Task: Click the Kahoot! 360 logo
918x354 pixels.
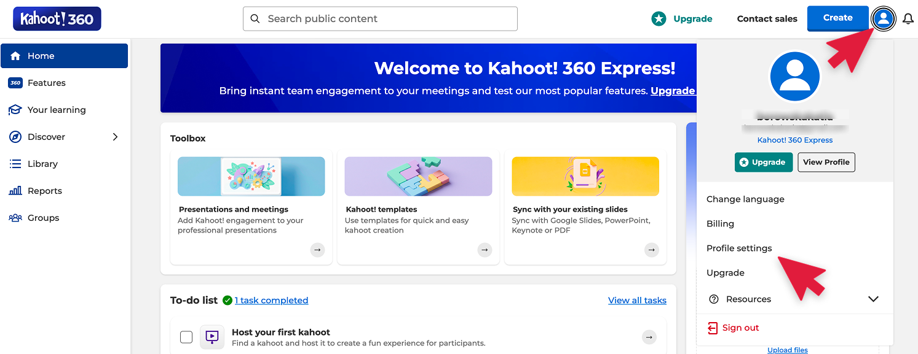Action: [57, 19]
